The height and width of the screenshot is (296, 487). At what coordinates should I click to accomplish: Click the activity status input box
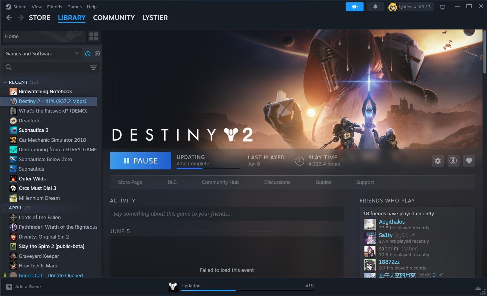(x=227, y=214)
